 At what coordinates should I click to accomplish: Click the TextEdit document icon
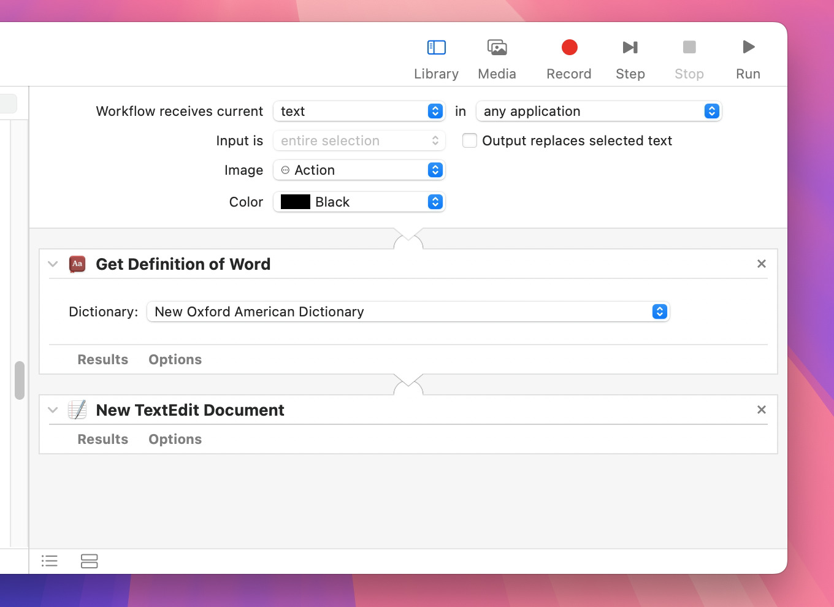[x=77, y=410]
